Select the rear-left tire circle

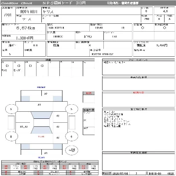pos(11,136)
